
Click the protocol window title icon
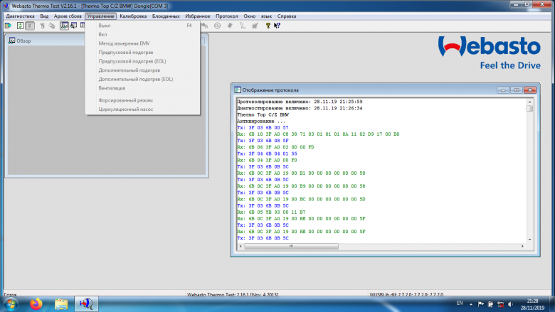pyautogui.click(x=238, y=90)
